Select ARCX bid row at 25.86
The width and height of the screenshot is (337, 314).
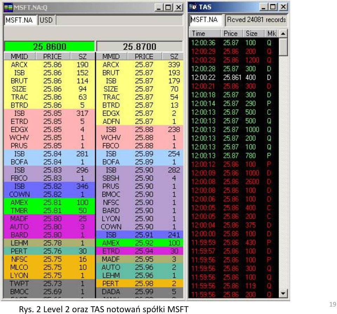tap(49, 65)
